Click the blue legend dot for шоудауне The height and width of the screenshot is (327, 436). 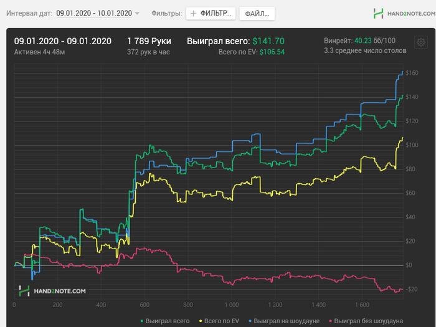point(250,321)
